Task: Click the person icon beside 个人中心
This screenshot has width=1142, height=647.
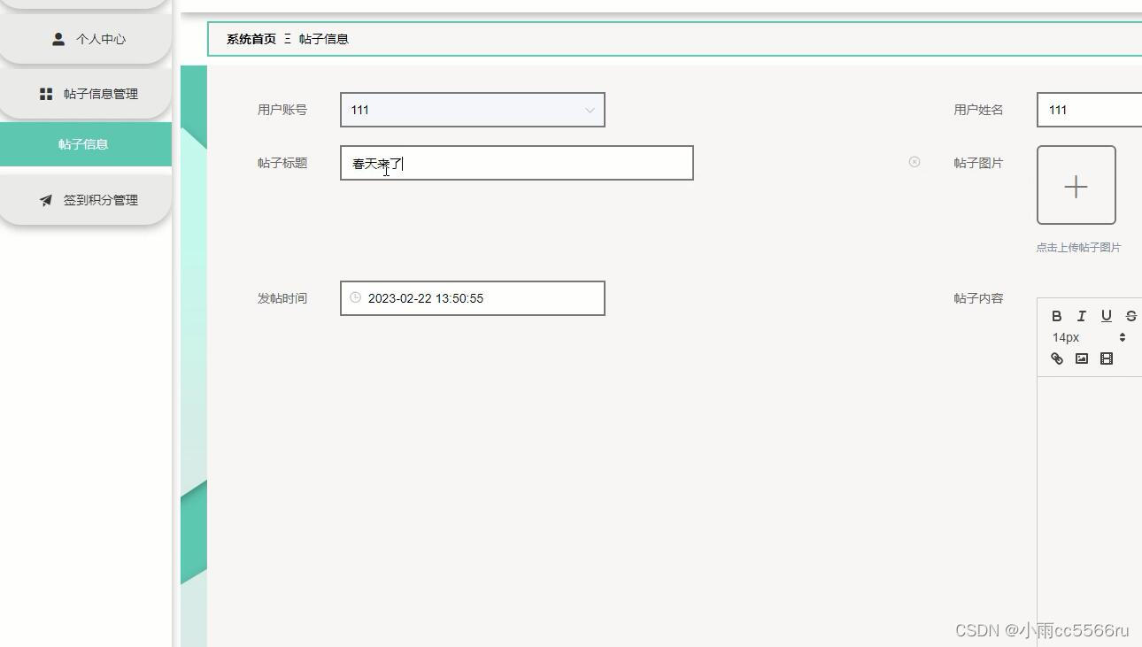Action: [x=58, y=39]
